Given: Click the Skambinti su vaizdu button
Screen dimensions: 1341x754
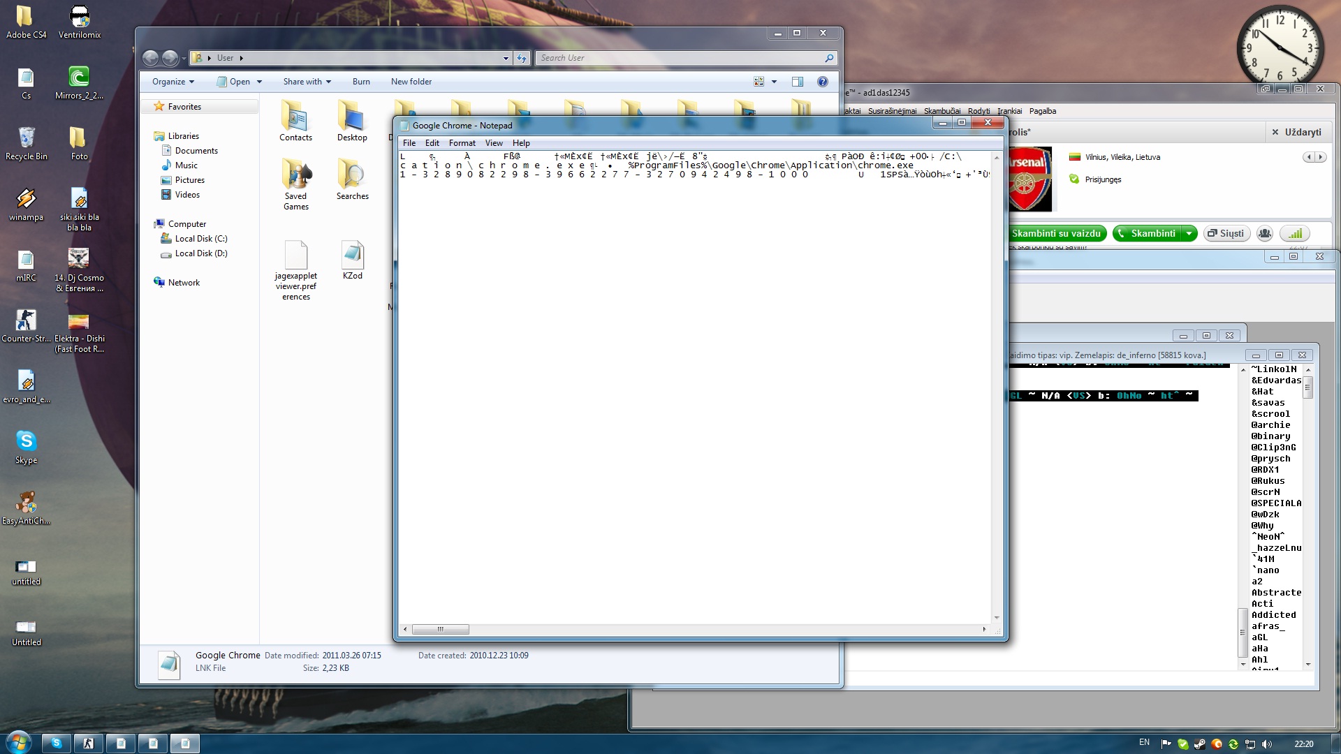Looking at the screenshot, I should click(x=1055, y=233).
